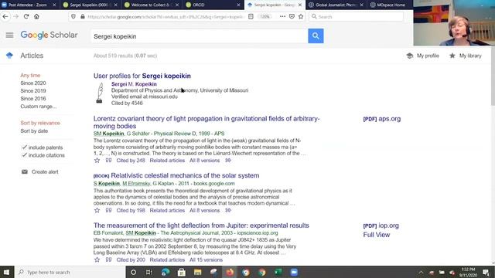The image size is (495, 278).
Task: Open File Explorer from taskbar
Action: (198, 272)
